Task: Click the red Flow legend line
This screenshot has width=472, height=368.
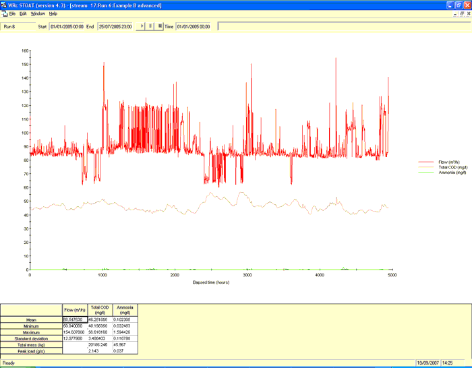Action: pyautogui.click(x=426, y=162)
